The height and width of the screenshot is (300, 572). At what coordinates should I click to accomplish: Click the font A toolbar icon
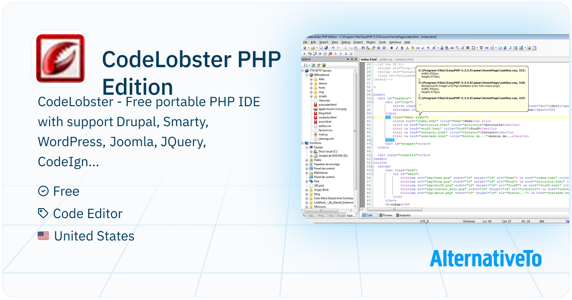pyautogui.click(x=407, y=48)
